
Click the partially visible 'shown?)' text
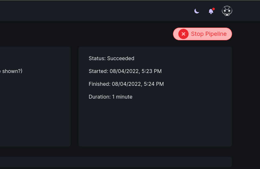12,71
